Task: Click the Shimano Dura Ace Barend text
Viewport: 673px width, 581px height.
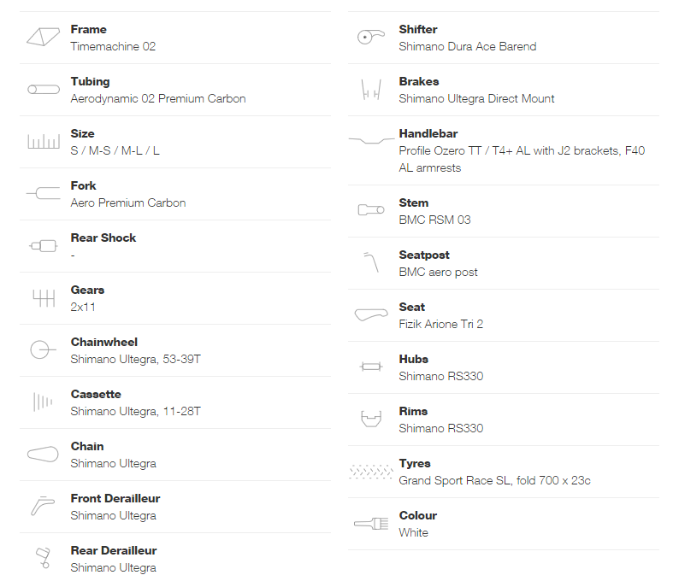Action: point(468,46)
